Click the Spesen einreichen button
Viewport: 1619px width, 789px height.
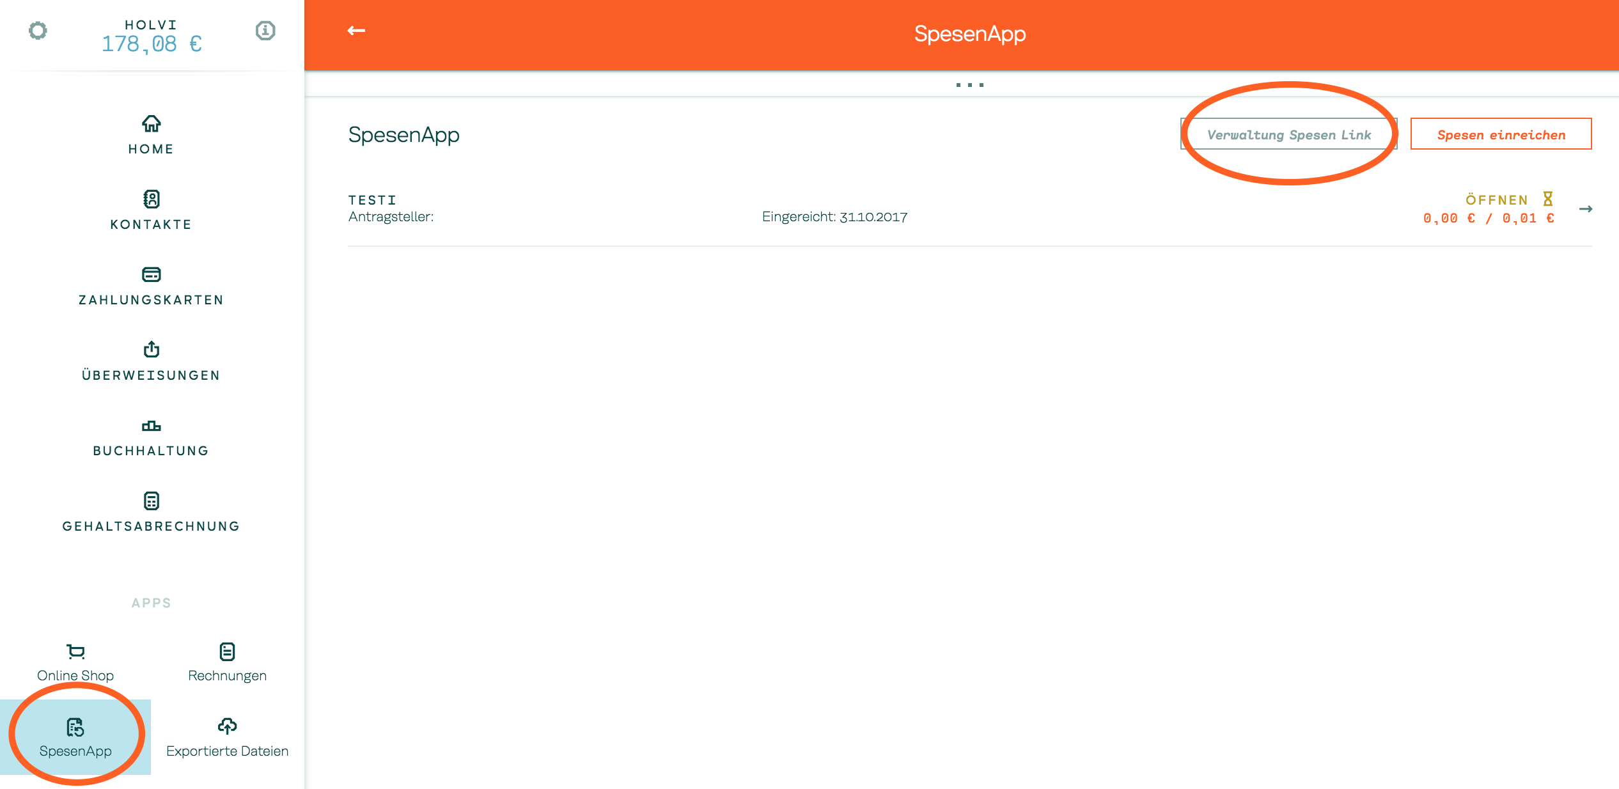pyautogui.click(x=1501, y=134)
